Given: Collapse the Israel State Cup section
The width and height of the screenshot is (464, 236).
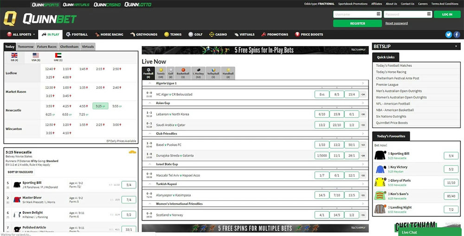Looking at the screenshot, I should pyautogui.click(x=150, y=164).
